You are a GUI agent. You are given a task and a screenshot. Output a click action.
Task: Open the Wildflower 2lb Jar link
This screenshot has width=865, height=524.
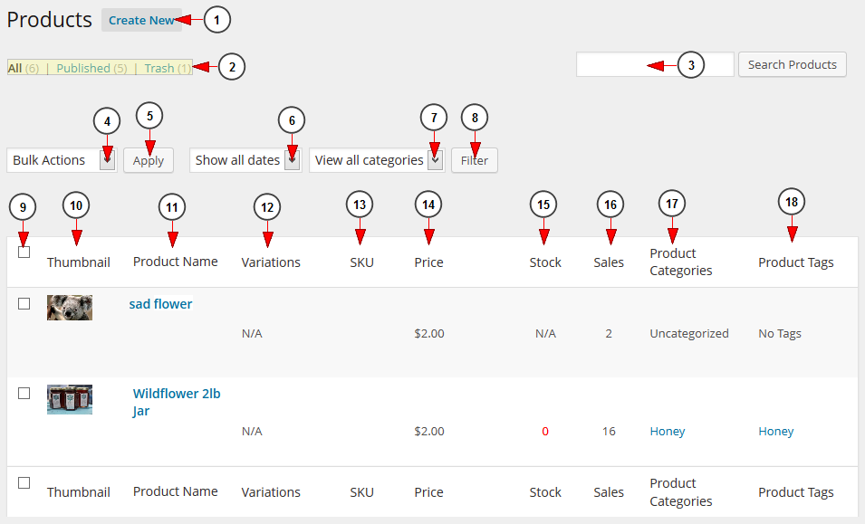[177, 402]
